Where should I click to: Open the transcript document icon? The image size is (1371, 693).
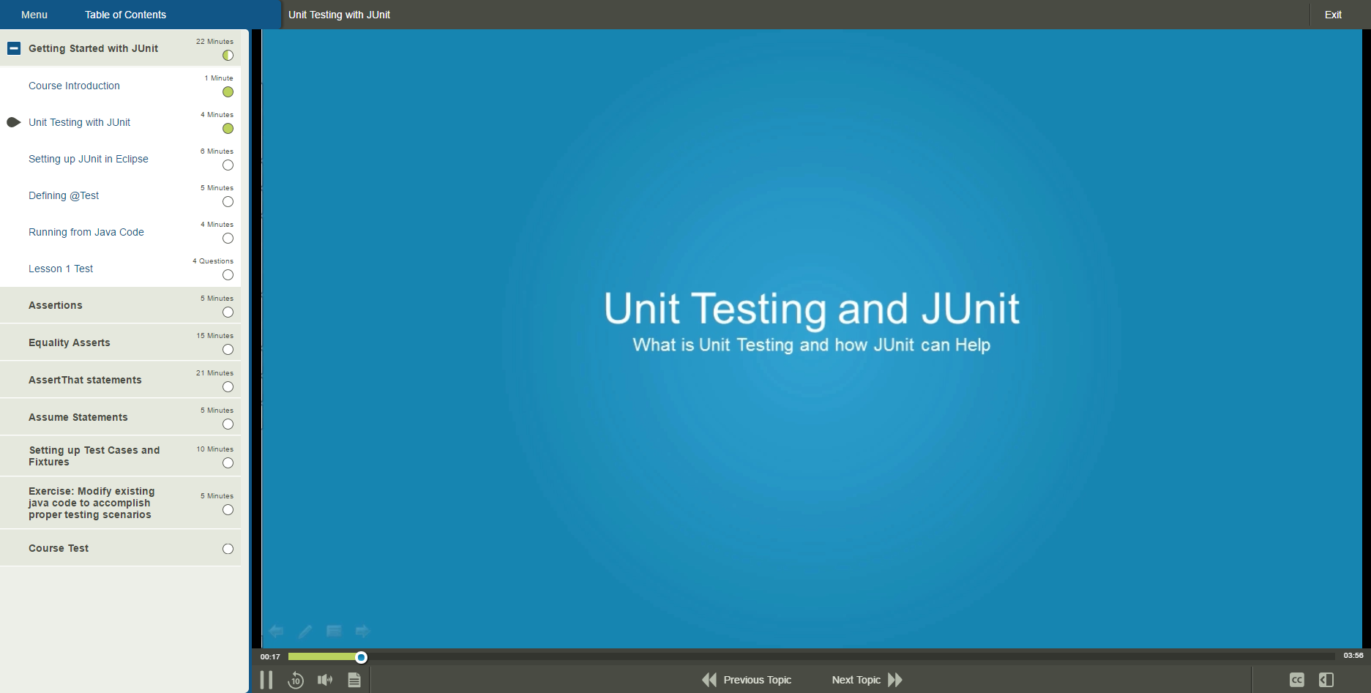(354, 679)
